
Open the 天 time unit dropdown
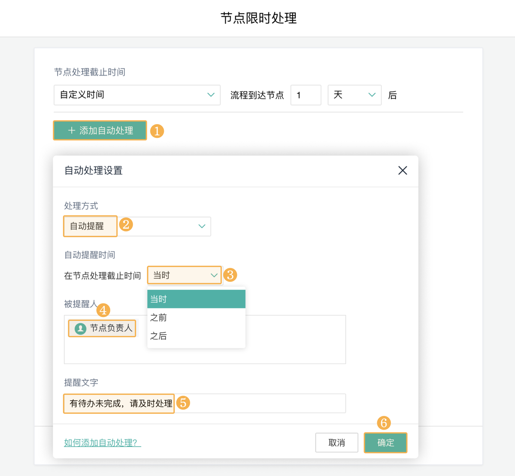coord(354,95)
